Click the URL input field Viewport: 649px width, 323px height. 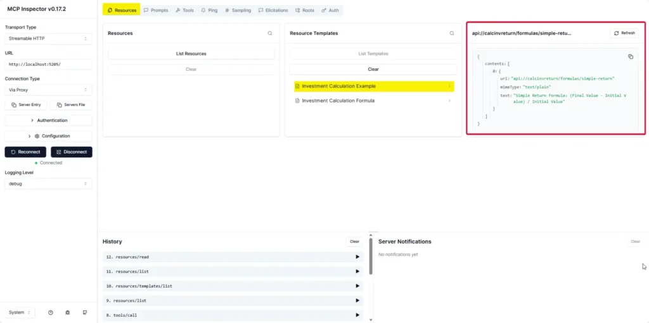click(x=48, y=64)
